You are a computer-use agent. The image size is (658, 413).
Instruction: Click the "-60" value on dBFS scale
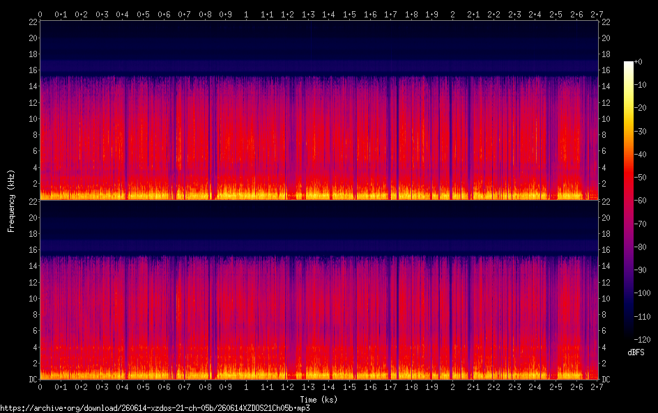coord(640,201)
